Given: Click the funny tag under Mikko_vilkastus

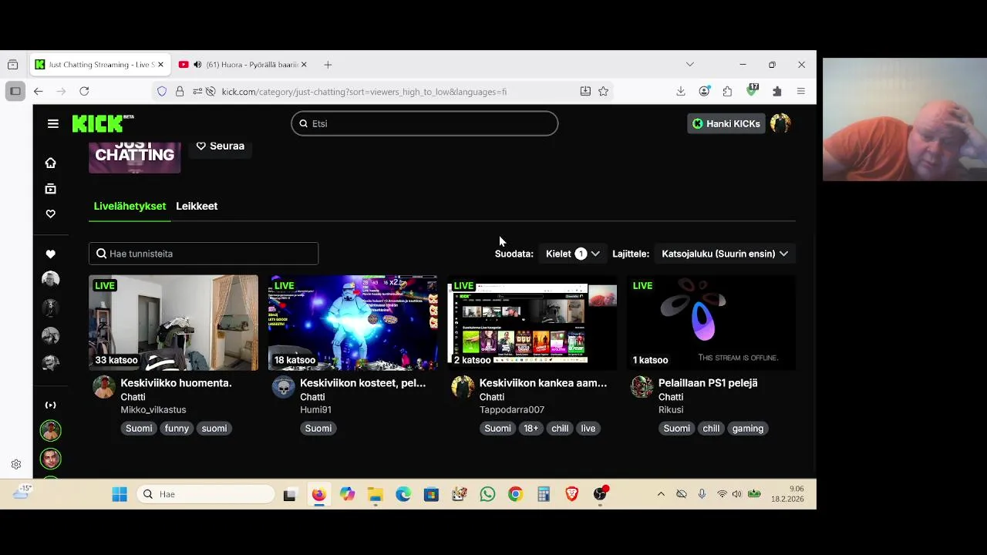Looking at the screenshot, I should (x=177, y=429).
